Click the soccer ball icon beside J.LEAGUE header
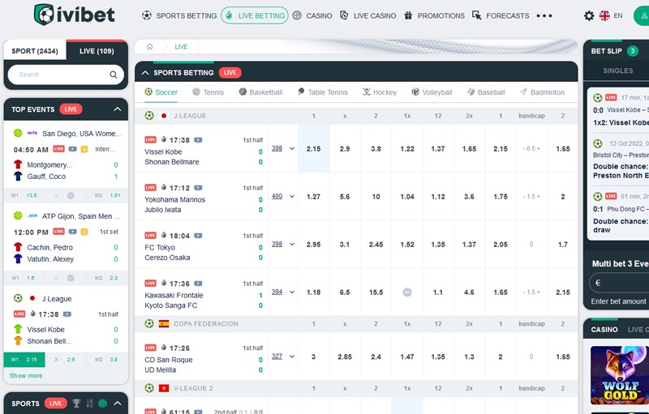 click(x=149, y=116)
